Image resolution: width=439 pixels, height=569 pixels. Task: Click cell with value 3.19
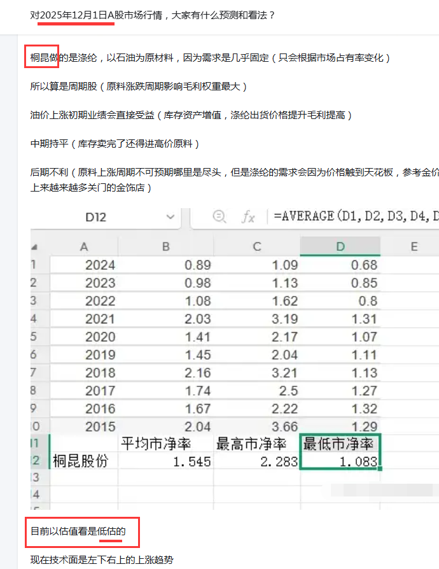point(257,319)
